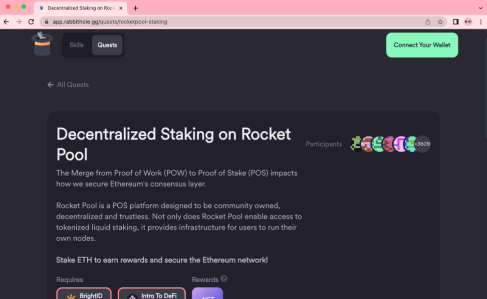Viewport: 487px width, 299px height.
Task: Toggle the browser side panel icon
Action: (x=455, y=21)
